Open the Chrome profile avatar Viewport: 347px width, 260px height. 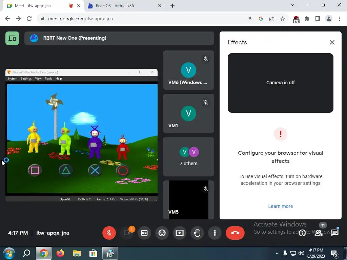329,19
